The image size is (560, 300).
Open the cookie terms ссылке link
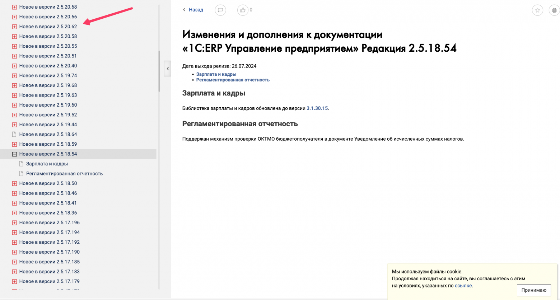(x=463, y=286)
